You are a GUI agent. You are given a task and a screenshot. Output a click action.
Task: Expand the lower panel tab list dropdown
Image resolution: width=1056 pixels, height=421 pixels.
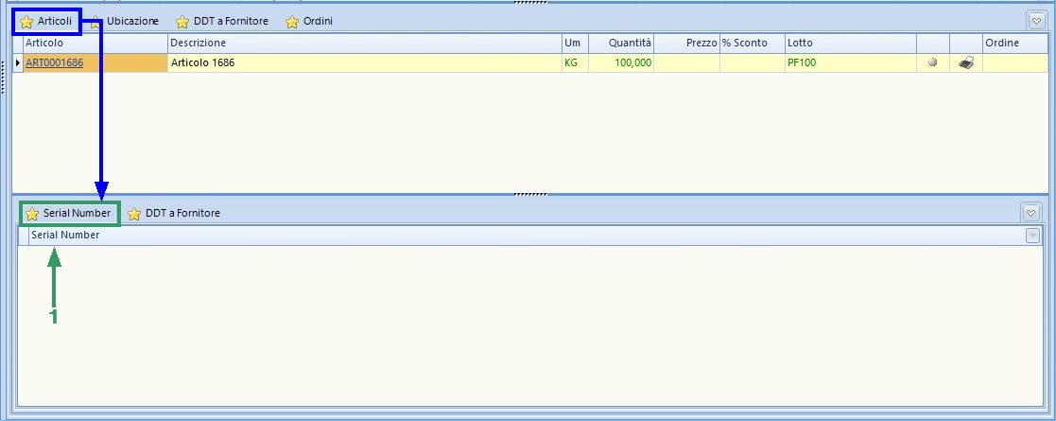pos(1031,213)
